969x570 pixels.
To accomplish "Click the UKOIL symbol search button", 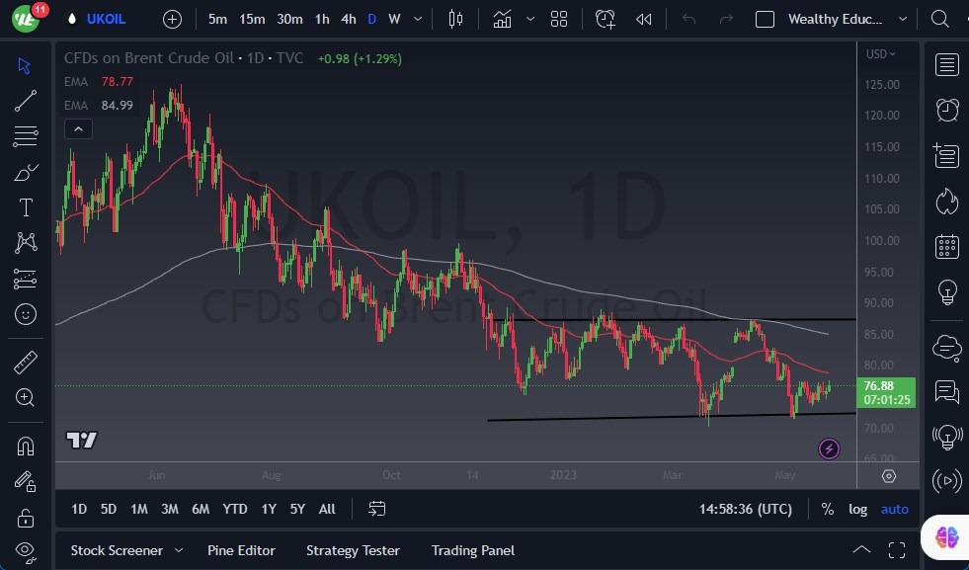I will 106,19.
